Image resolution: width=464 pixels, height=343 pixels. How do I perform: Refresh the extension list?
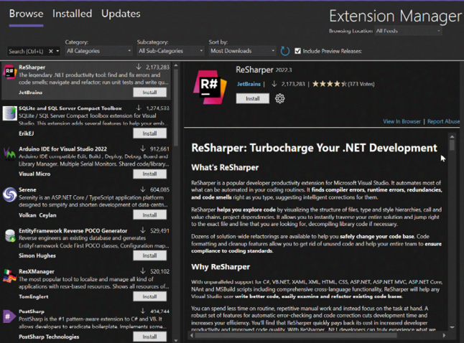point(284,51)
